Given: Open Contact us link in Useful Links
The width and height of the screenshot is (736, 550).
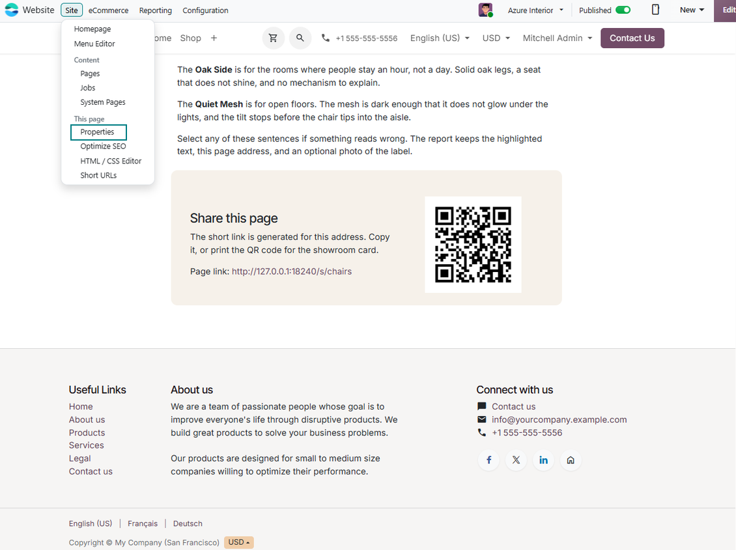Looking at the screenshot, I should click(x=91, y=471).
